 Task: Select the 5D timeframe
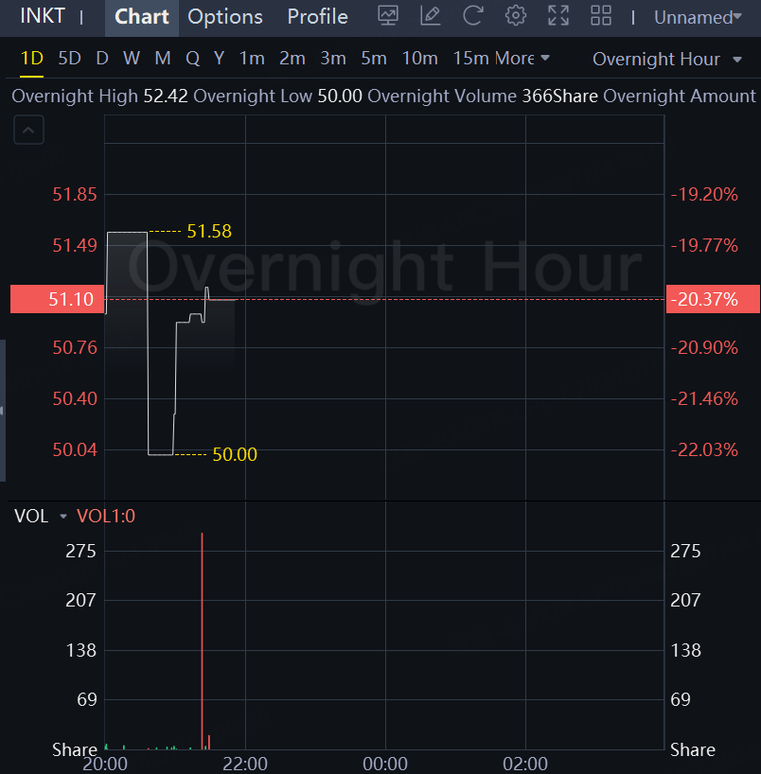[69, 59]
